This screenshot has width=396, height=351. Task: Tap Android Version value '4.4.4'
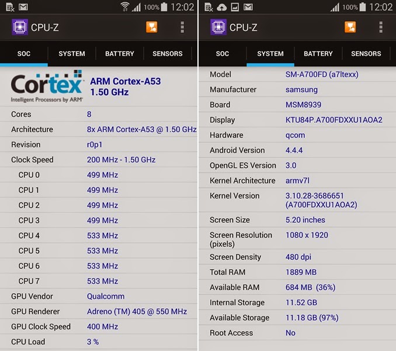point(294,150)
